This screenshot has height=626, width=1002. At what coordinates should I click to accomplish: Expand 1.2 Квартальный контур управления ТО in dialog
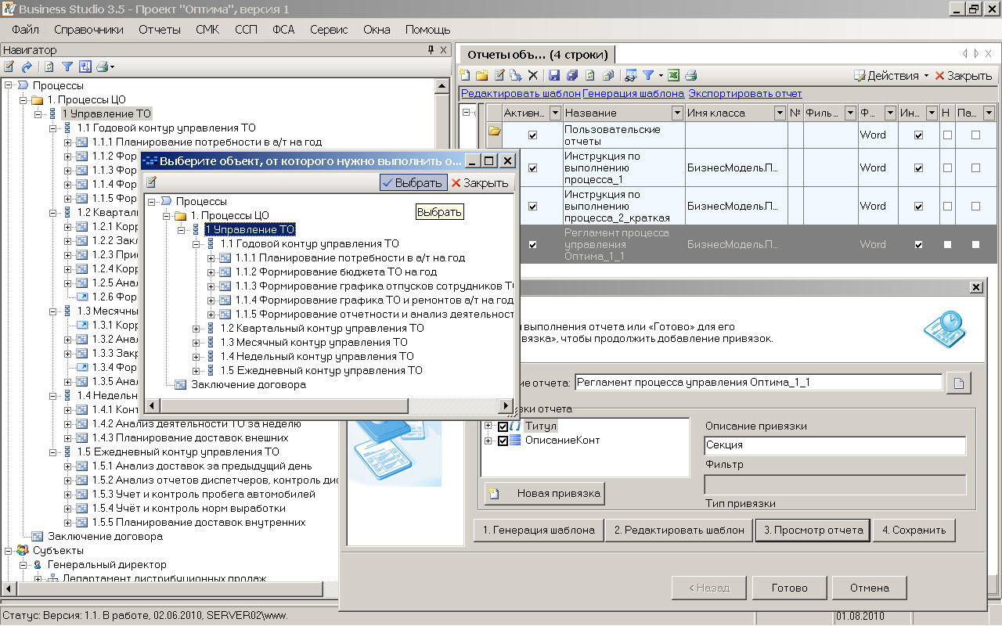(x=197, y=329)
